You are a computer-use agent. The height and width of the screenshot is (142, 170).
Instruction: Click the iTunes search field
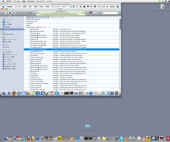[110, 13]
